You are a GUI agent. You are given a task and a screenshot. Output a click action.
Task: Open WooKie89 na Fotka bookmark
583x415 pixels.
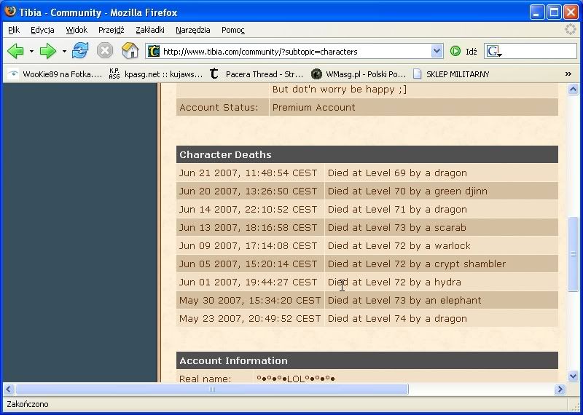(x=55, y=74)
